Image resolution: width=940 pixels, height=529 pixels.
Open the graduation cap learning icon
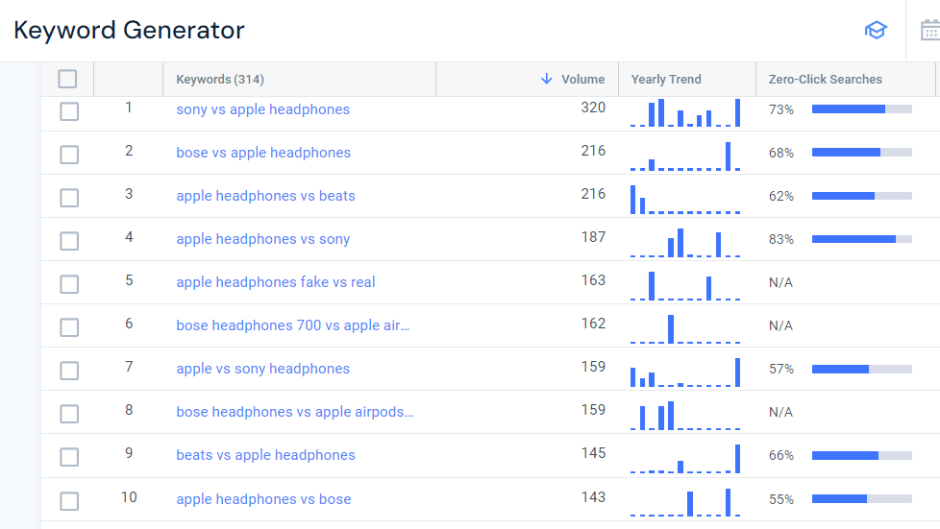point(876,30)
